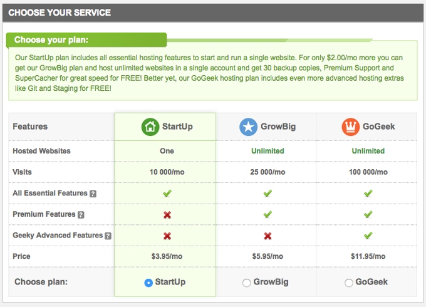Choose the GoGeek plan radio button
The image size is (426, 307).
pyautogui.click(x=348, y=283)
